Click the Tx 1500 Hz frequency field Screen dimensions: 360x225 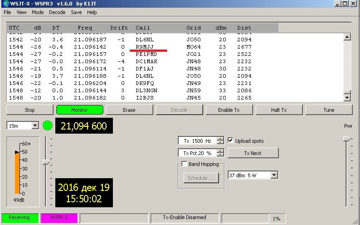[x=197, y=141]
